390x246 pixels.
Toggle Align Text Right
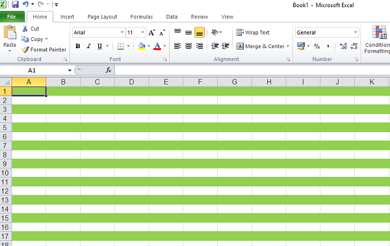coord(200,46)
